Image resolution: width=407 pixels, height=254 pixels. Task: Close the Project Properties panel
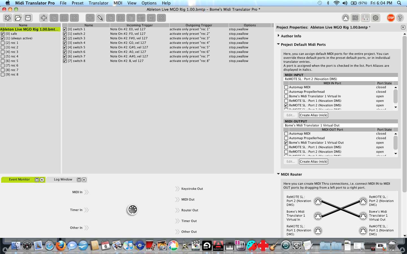coord(403,27)
